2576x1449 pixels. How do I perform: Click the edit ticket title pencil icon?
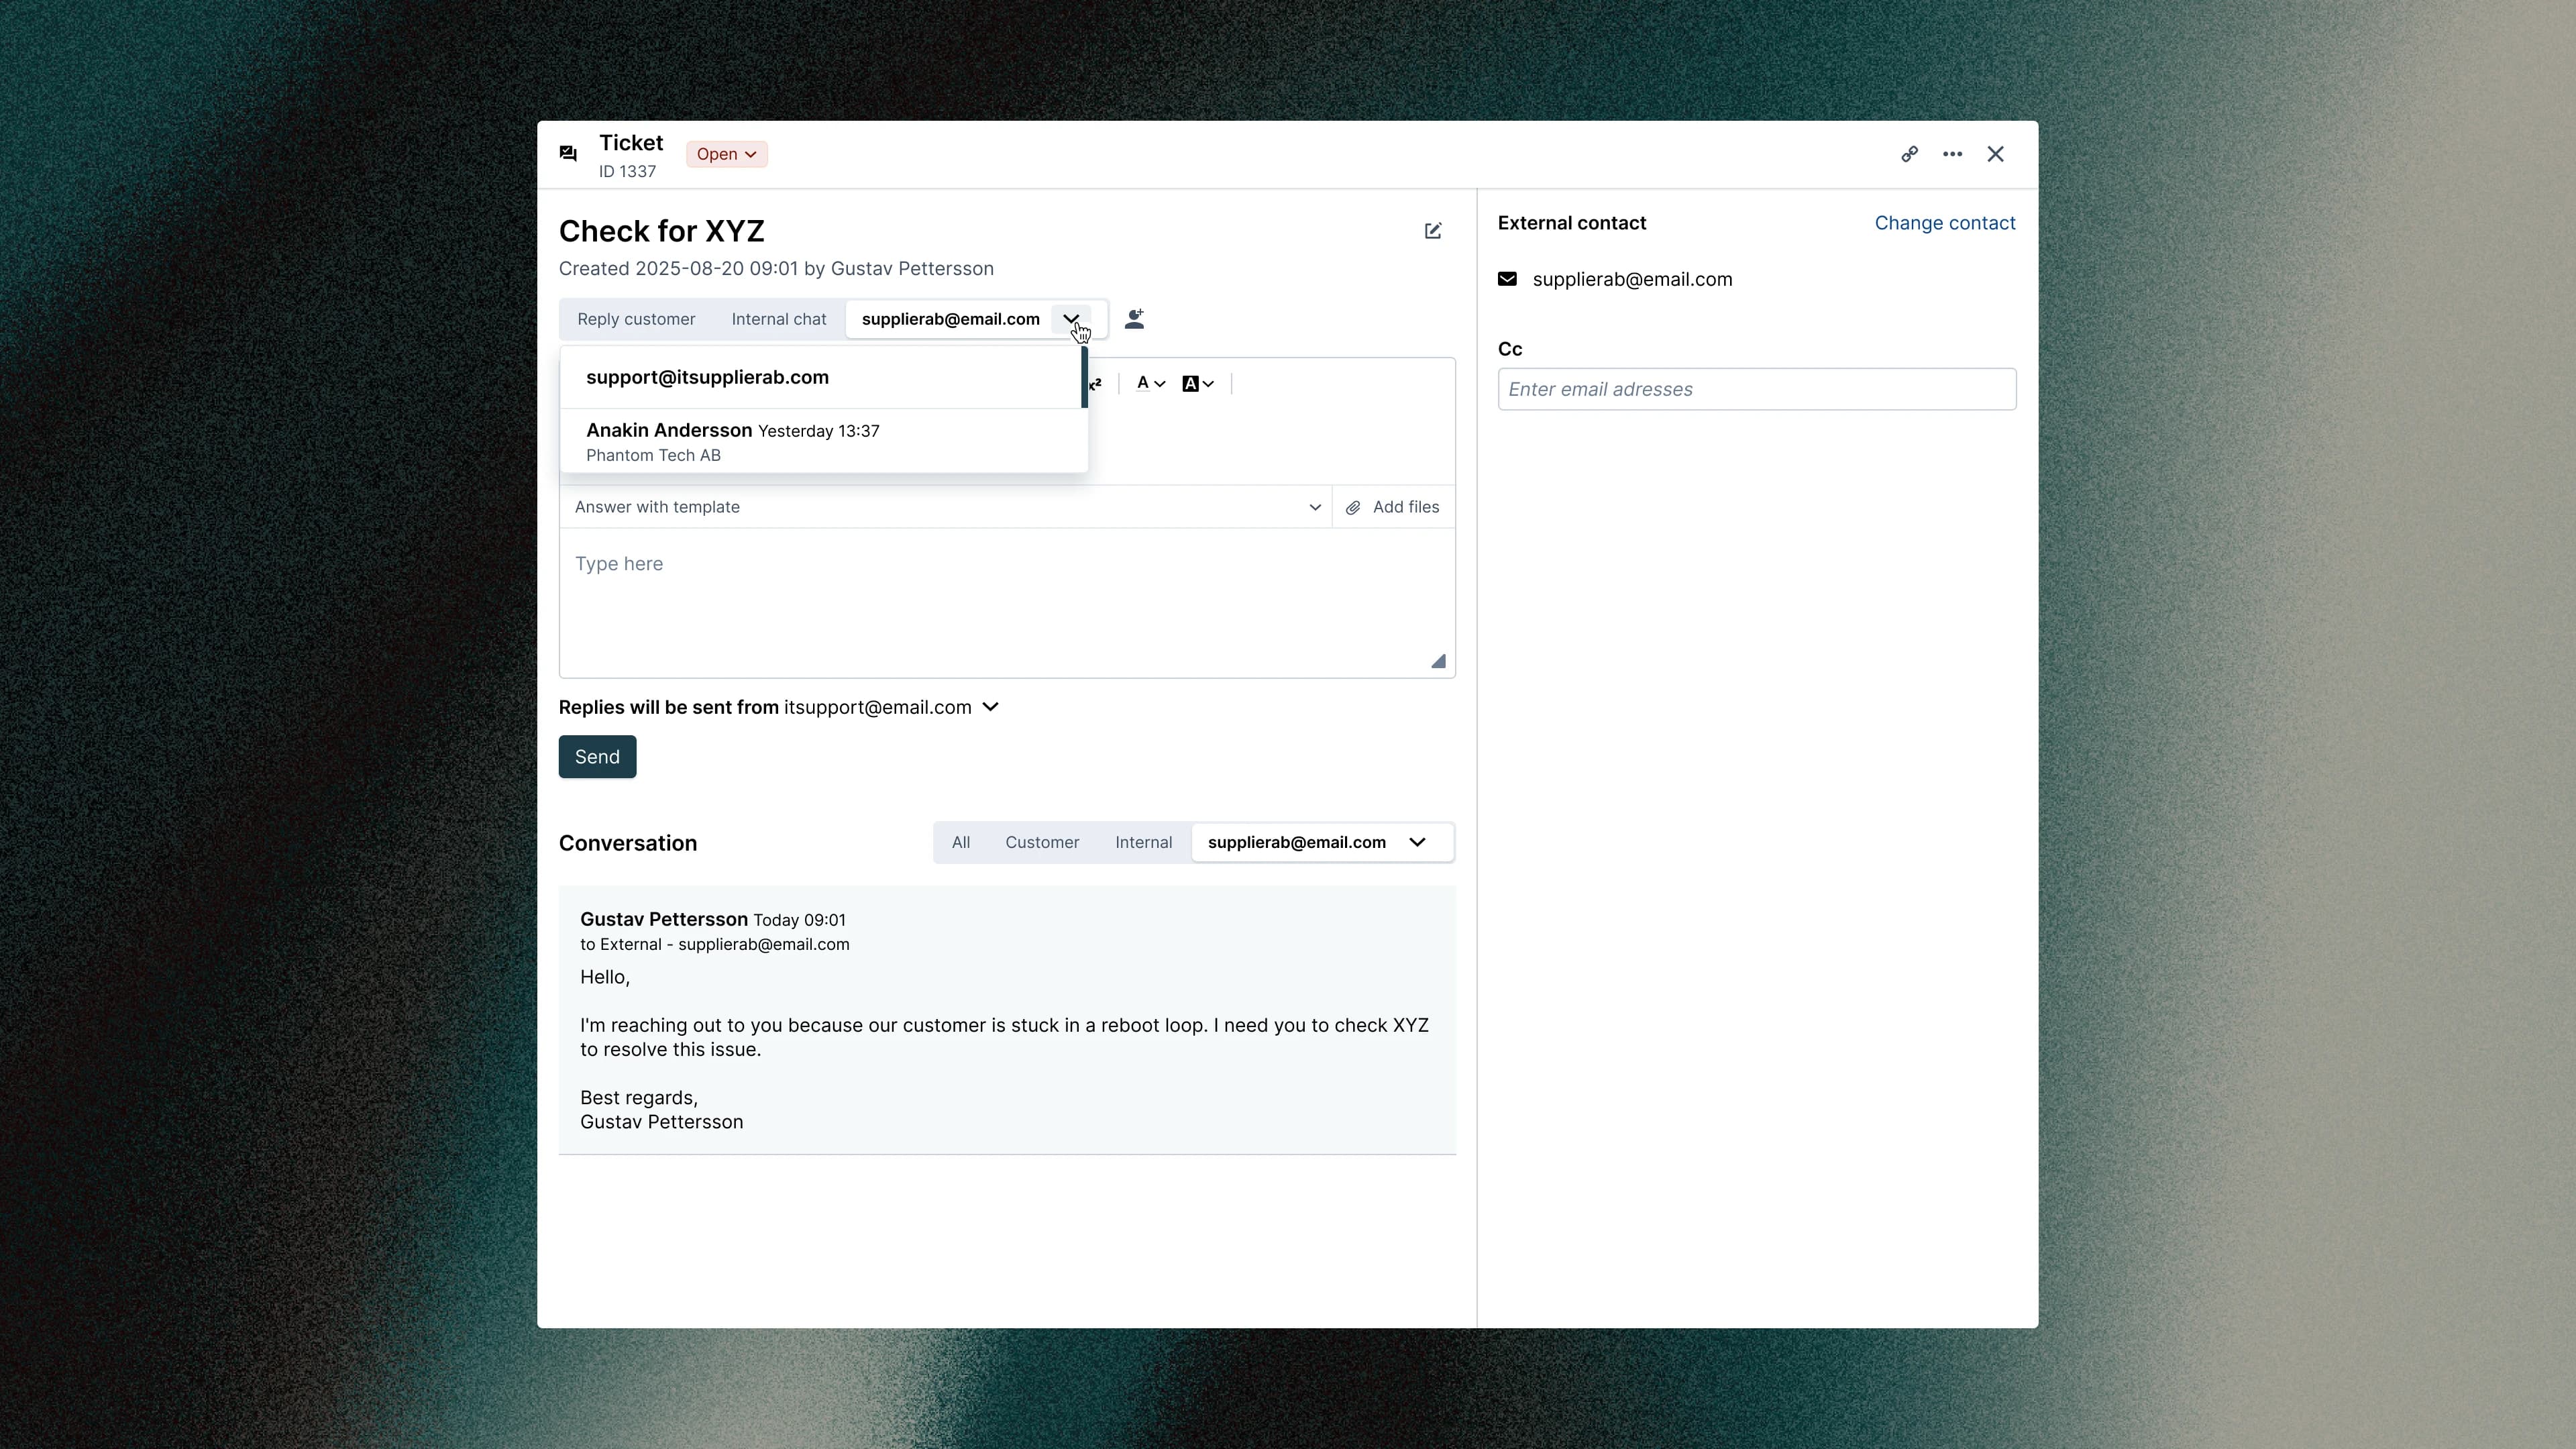coord(1432,231)
